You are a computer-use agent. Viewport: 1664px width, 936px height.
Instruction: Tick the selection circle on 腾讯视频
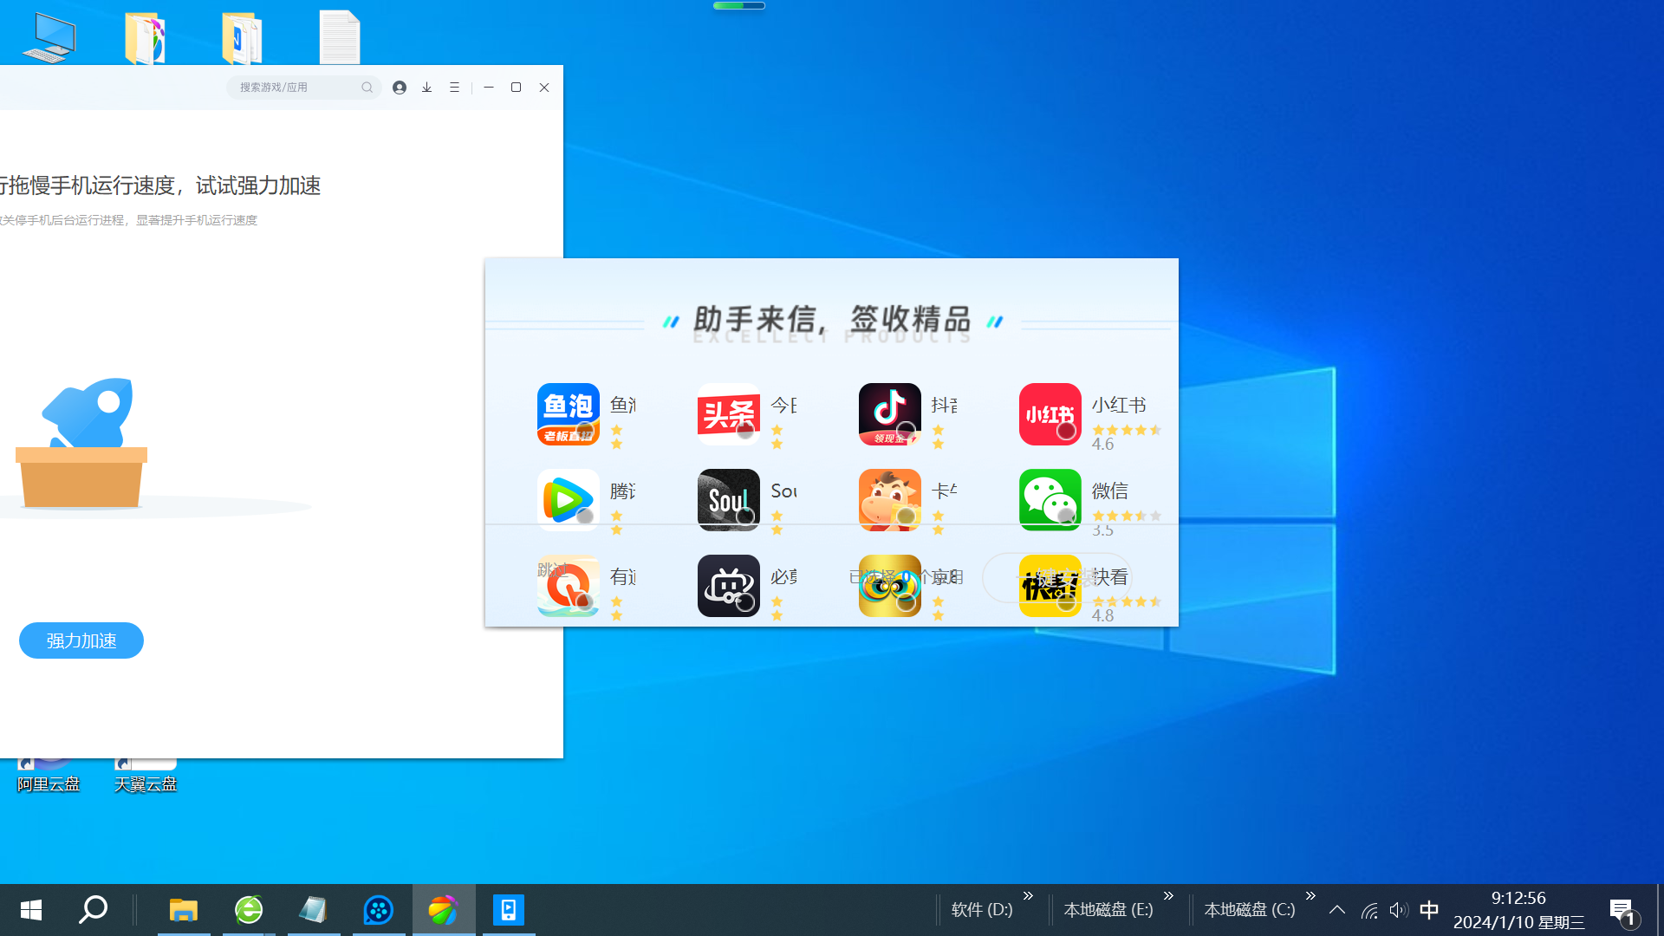pyautogui.click(x=585, y=517)
